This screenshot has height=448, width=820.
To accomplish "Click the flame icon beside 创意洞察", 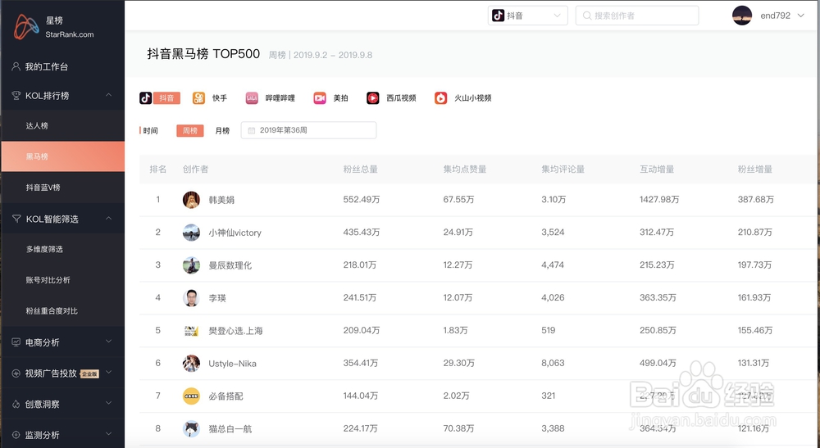I will tap(16, 404).
